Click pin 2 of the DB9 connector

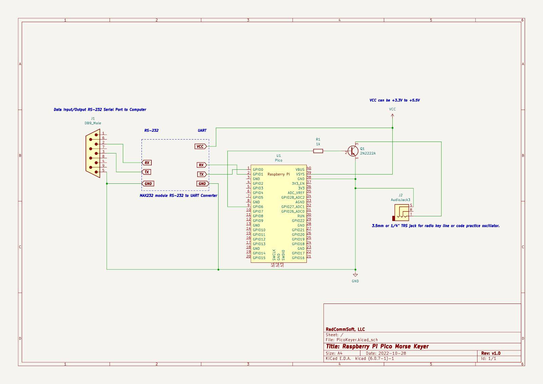click(103, 143)
